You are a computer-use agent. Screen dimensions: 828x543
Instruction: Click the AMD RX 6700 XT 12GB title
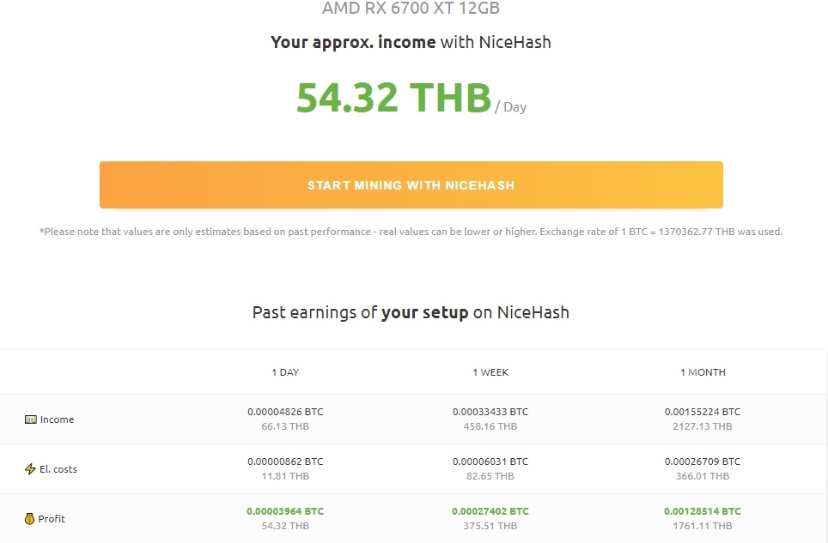point(411,8)
